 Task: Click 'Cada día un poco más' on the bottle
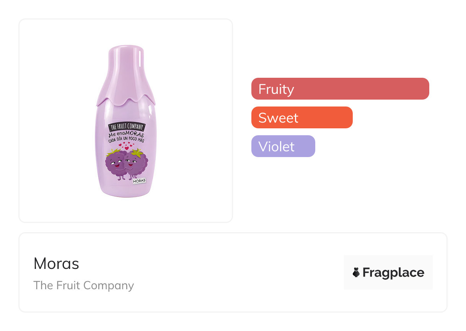tap(126, 139)
